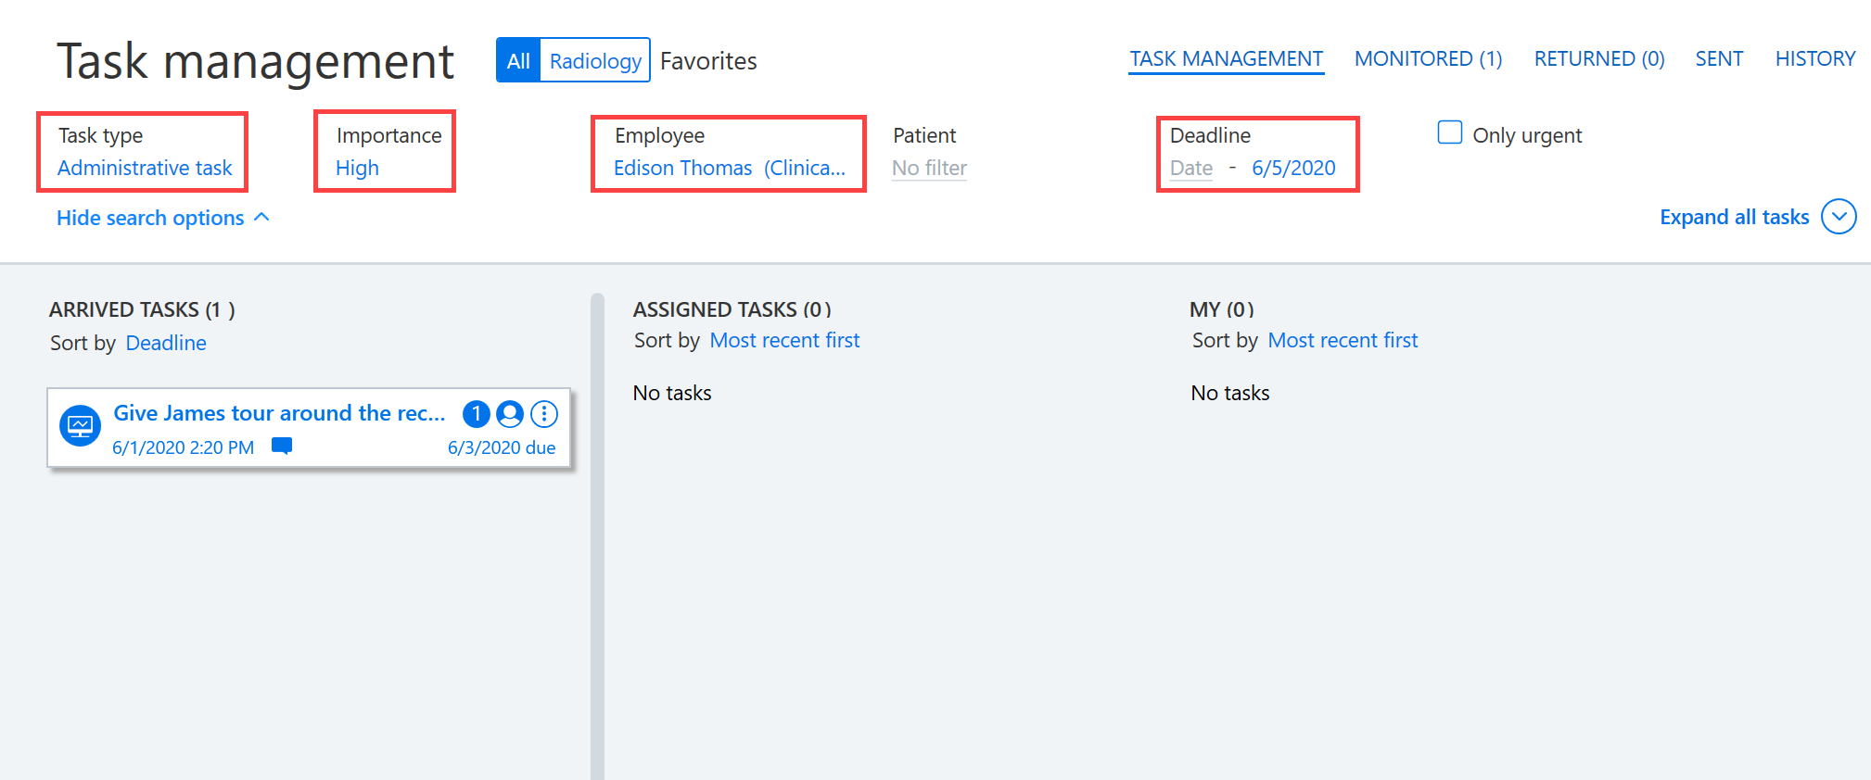This screenshot has width=1871, height=780.
Task: Click Expand all tasks link
Action: coord(1734,217)
